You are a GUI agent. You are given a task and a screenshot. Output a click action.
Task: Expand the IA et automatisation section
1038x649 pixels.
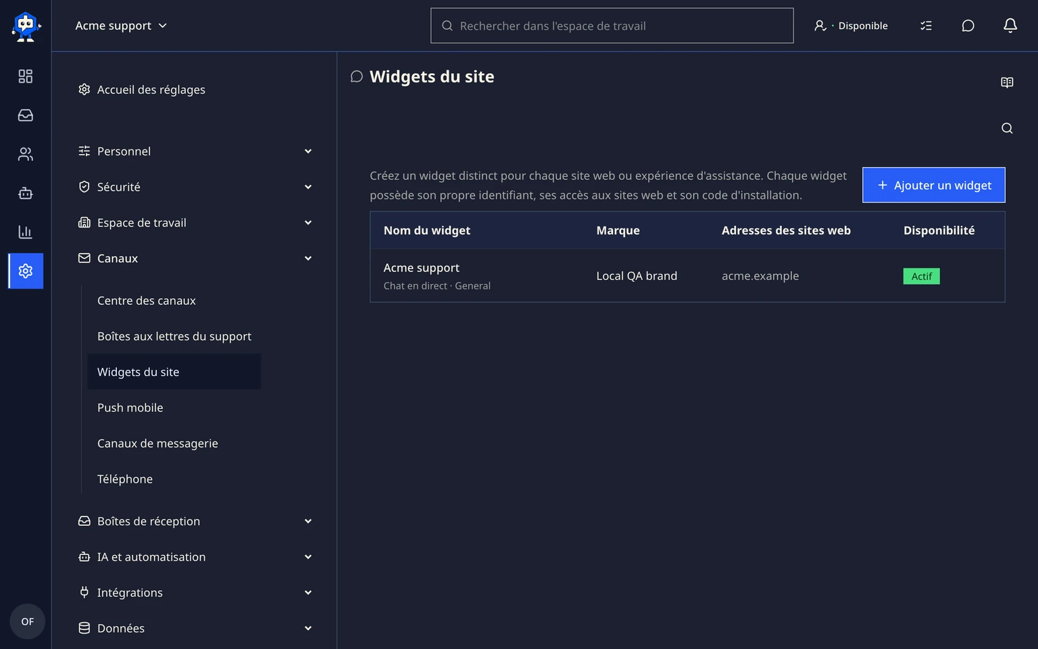pyautogui.click(x=195, y=557)
